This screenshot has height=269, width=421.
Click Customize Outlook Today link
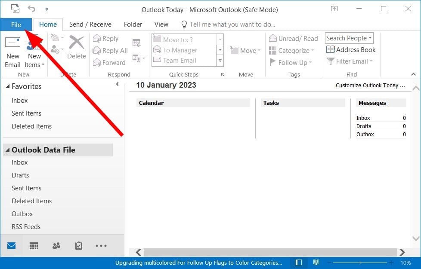370,85
